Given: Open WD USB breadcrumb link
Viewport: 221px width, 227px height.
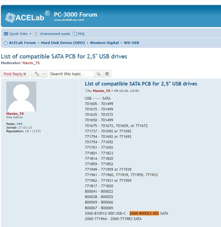Looking at the screenshot, I should [131, 43].
